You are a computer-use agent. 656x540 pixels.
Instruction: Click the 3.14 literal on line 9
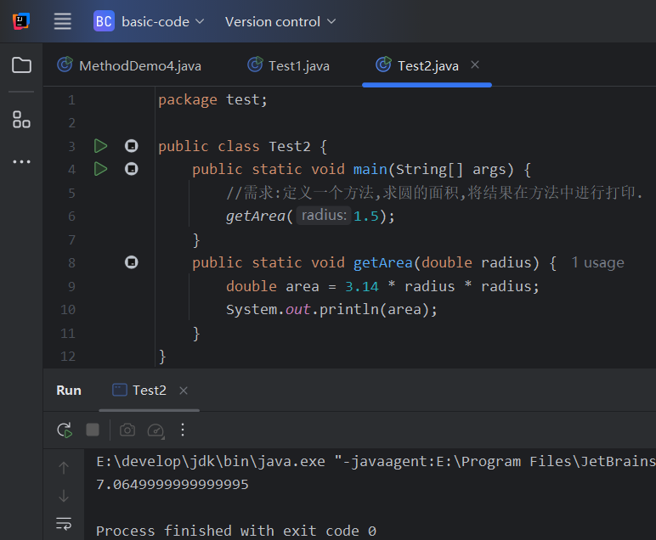[362, 286]
